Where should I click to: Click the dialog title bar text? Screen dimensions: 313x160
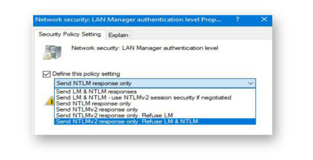tap(128, 20)
